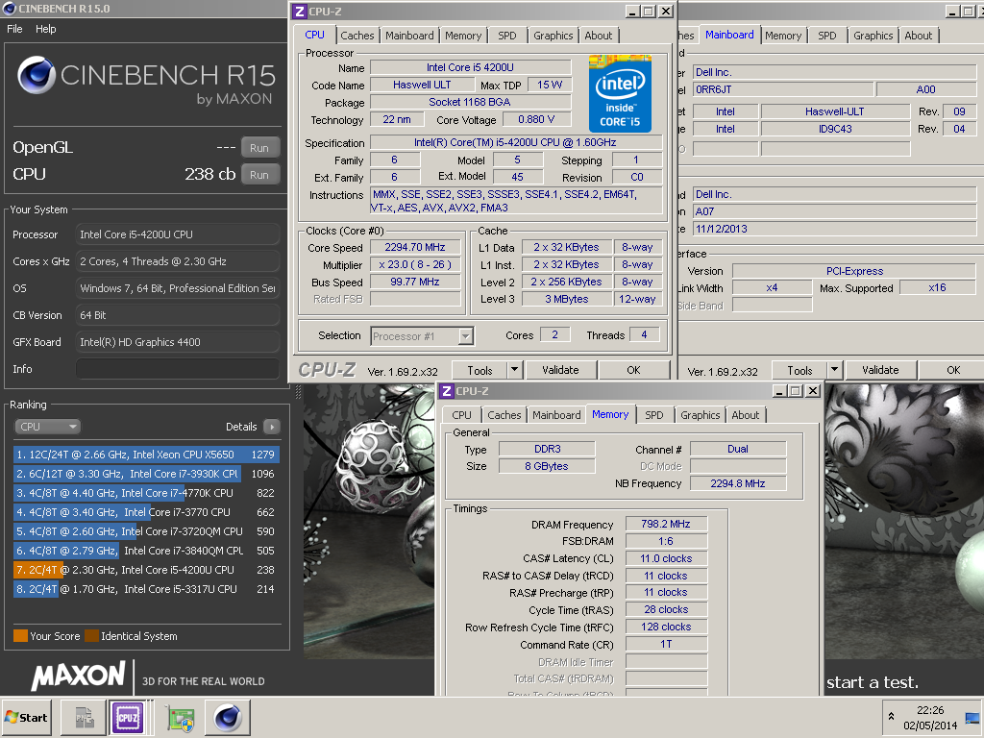
Task: Select ranking row Core i7-3930K
Action: (146, 474)
